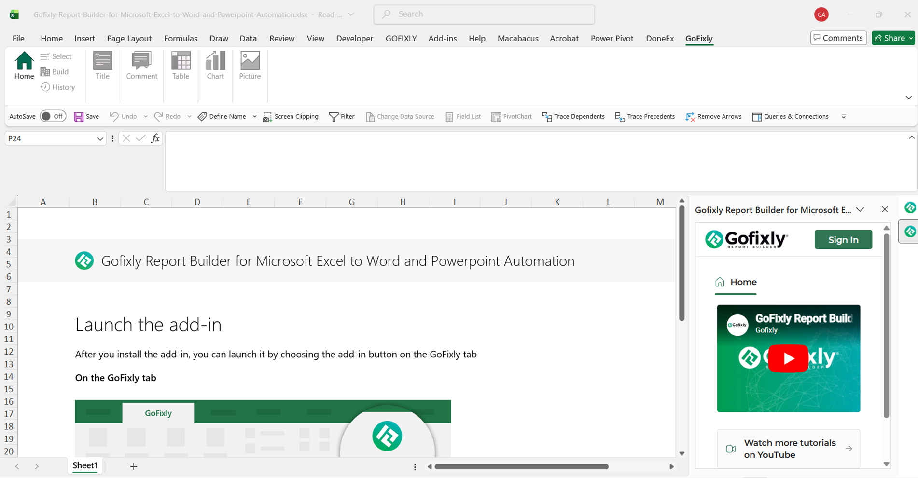
Task: Open the Define Name dropdown arrow
Action: click(255, 117)
